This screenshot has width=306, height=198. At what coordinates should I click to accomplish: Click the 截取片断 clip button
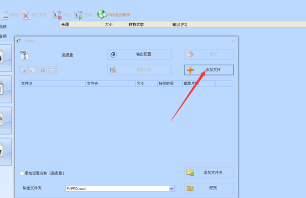[x=139, y=70]
